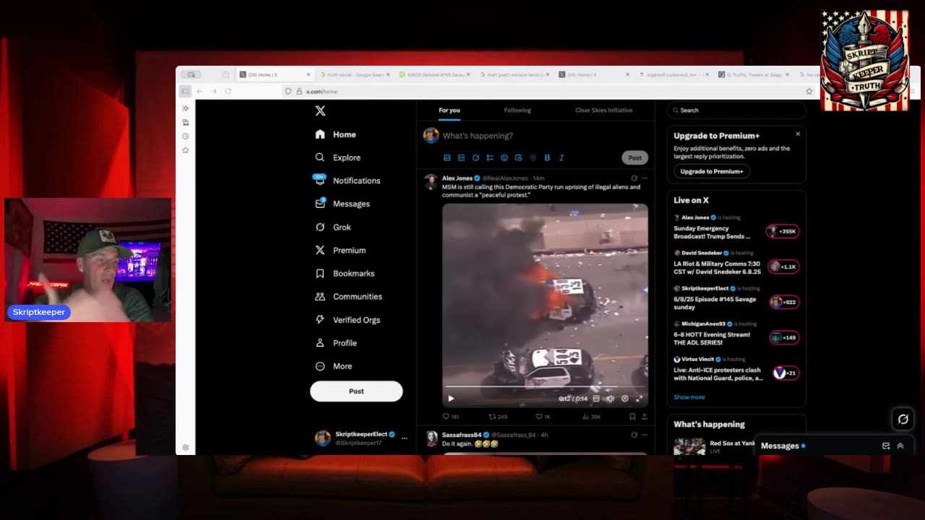
Task: Toggle bold text in the composer
Action: 547,157
